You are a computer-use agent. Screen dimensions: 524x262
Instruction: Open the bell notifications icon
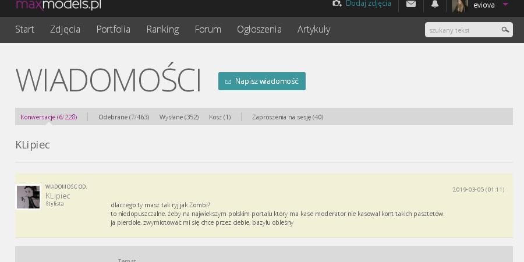tap(435, 4)
